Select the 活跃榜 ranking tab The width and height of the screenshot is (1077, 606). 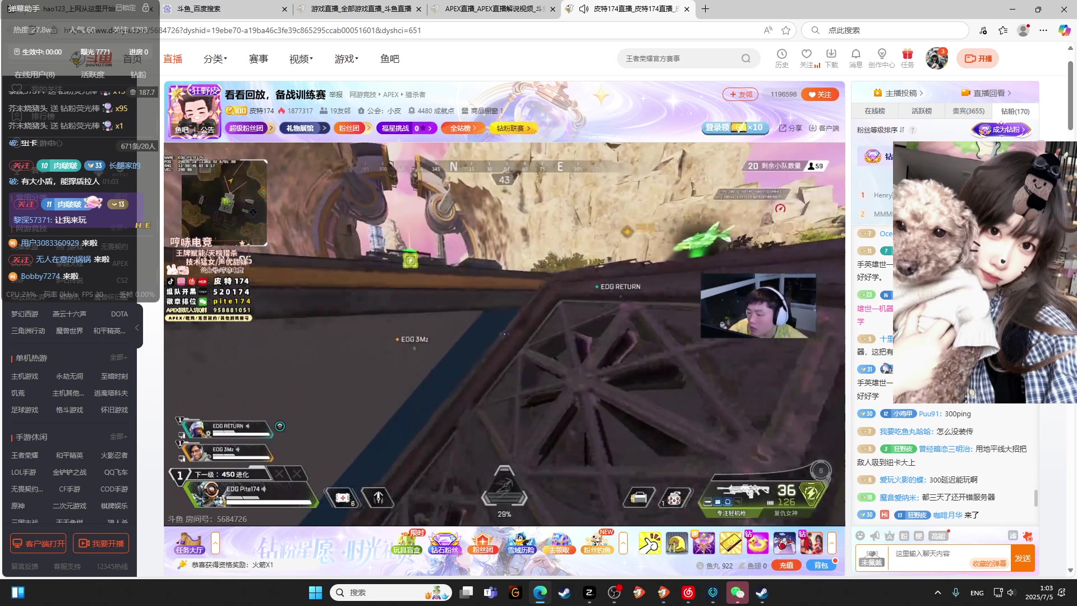(921, 111)
